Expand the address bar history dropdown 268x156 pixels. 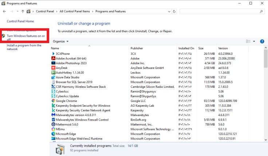[169, 12]
